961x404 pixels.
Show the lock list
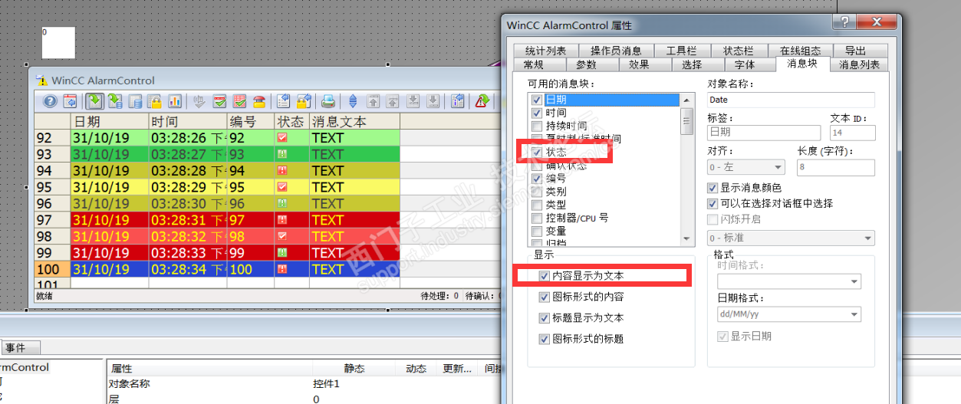click(x=155, y=101)
